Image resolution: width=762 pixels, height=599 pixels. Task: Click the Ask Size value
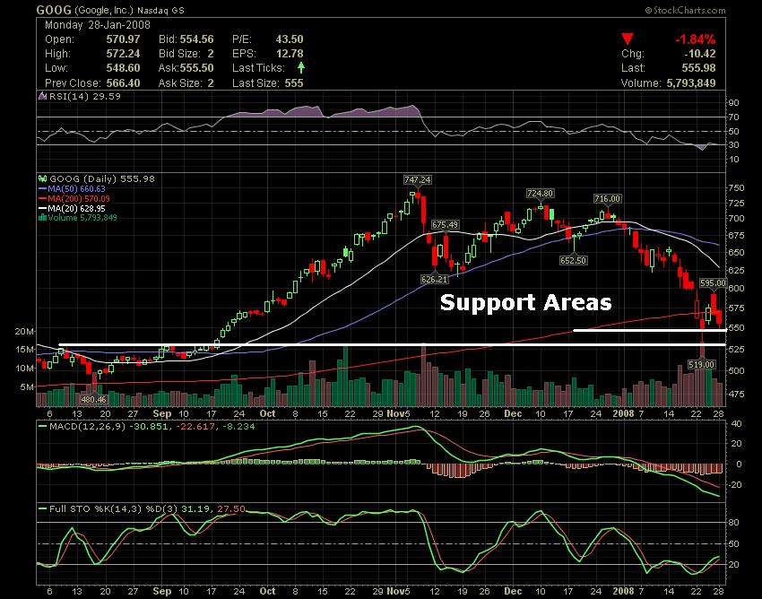[211, 83]
